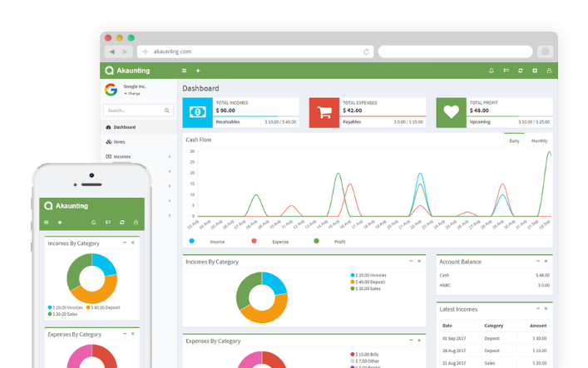Close the Account Balance panel
The width and height of the screenshot is (588, 368).
click(546, 261)
